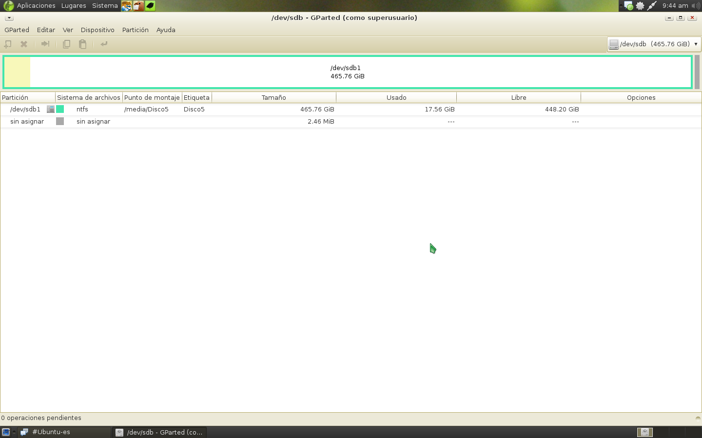Click the Paste partition toolbar icon

[x=83, y=44]
